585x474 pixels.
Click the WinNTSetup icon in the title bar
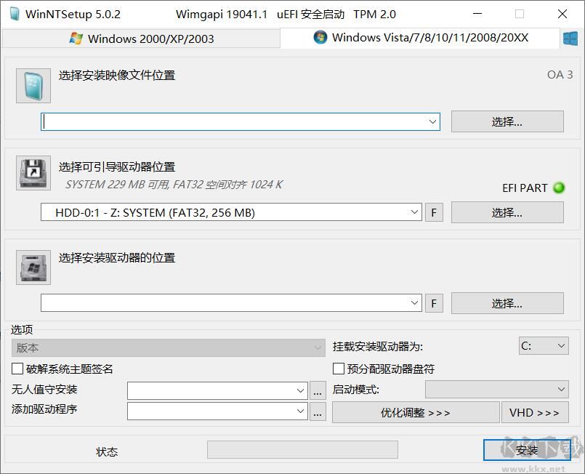point(13,14)
